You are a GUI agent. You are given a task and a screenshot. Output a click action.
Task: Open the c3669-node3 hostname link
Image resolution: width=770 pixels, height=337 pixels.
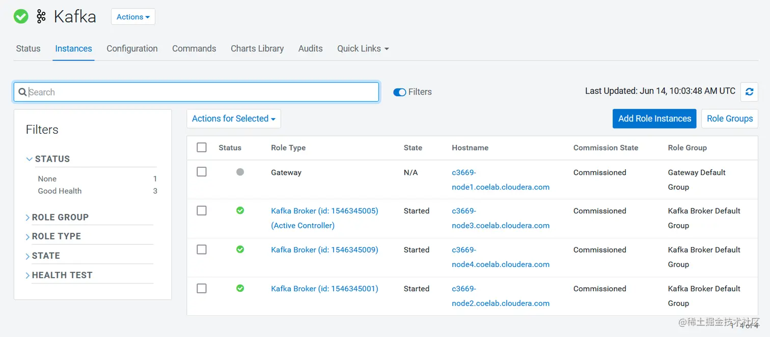501,218
